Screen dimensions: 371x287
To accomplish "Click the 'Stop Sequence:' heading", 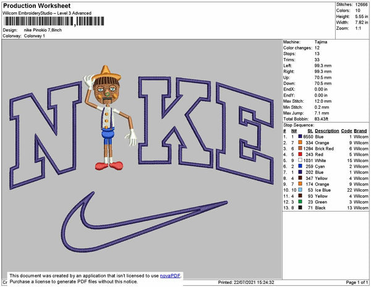I will [x=299, y=125].
